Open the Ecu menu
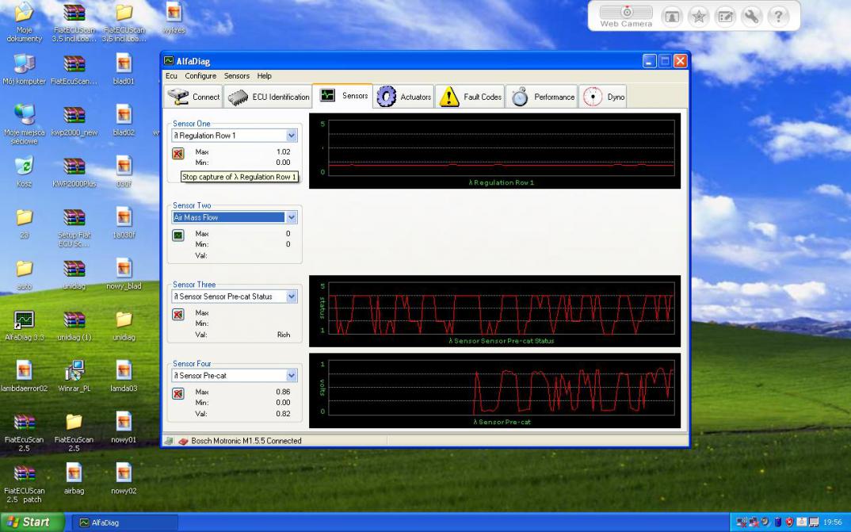This screenshot has height=532, width=851. pyautogui.click(x=171, y=76)
